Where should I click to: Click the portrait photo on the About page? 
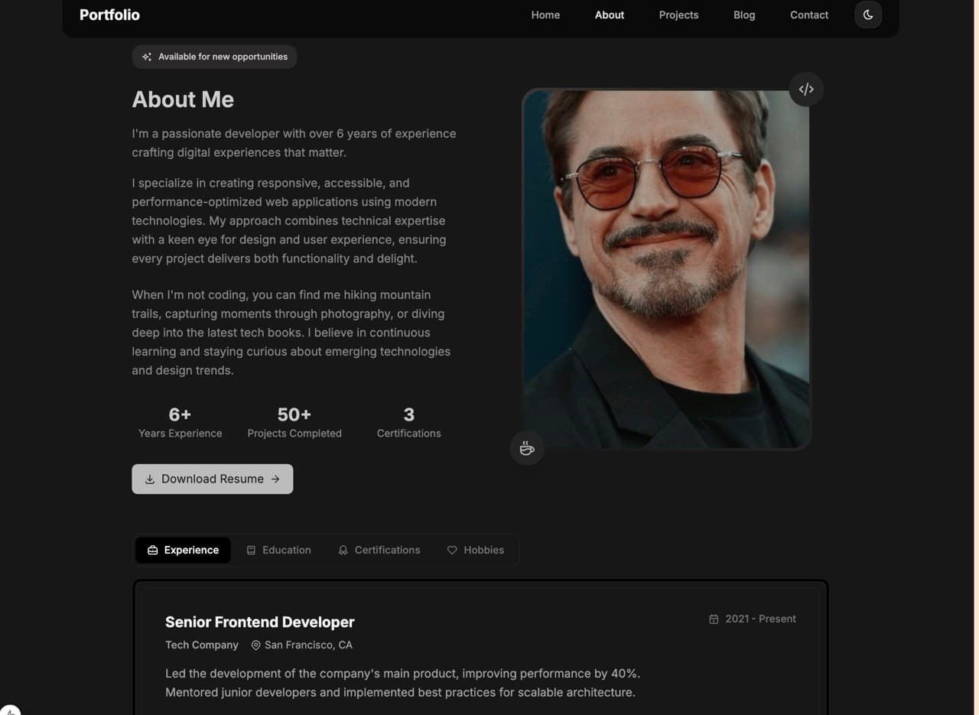[x=666, y=268]
